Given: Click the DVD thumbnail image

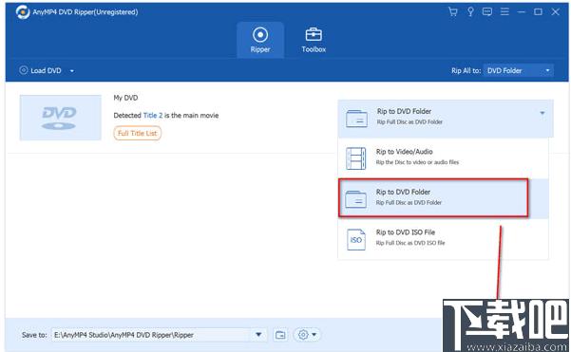Looking at the screenshot, I should (61, 118).
